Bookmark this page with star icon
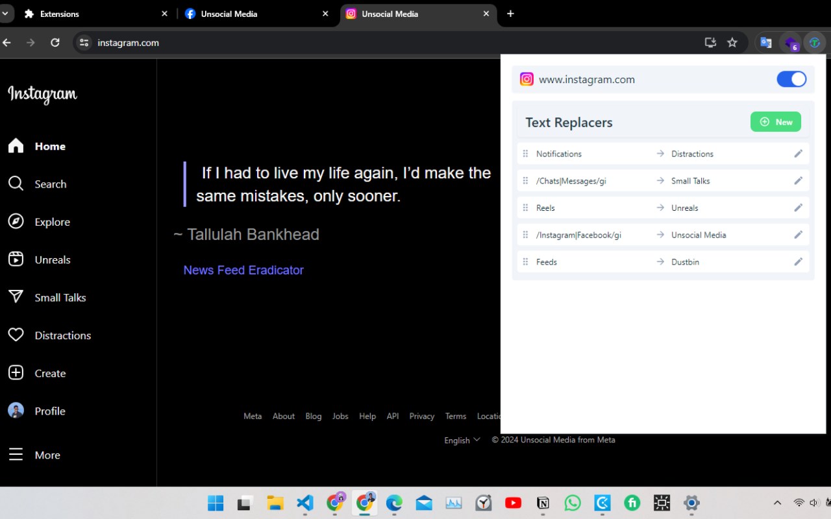This screenshot has height=519, width=831. [732, 43]
